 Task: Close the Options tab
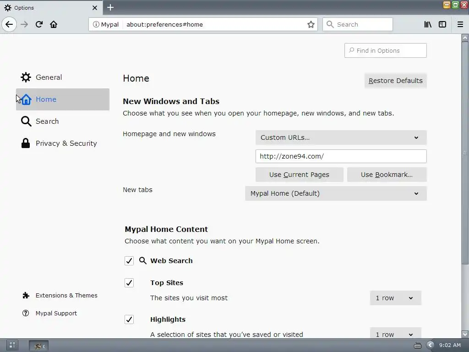[x=94, y=8]
